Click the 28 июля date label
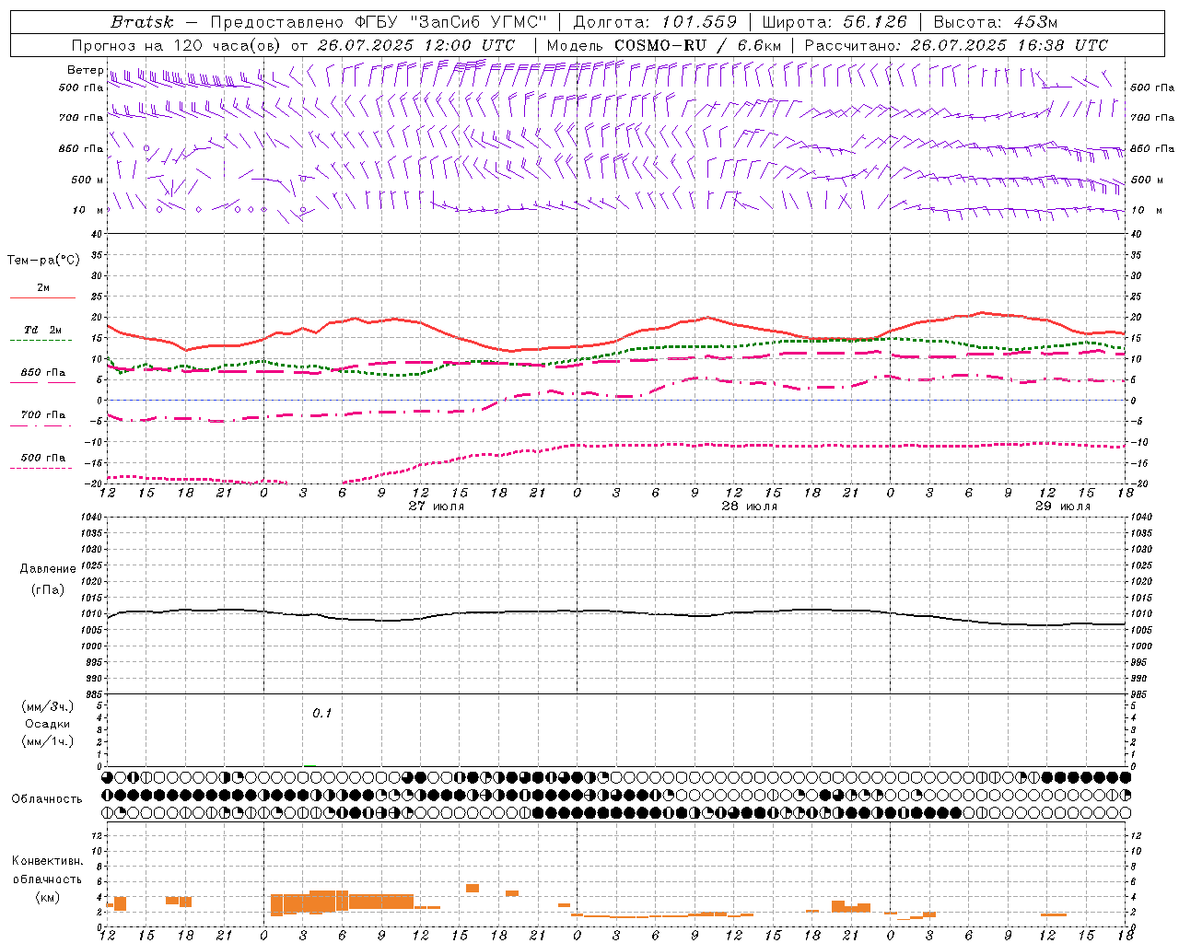Image resolution: width=1179 pixels, height=943 pixels. coord(749,506)
